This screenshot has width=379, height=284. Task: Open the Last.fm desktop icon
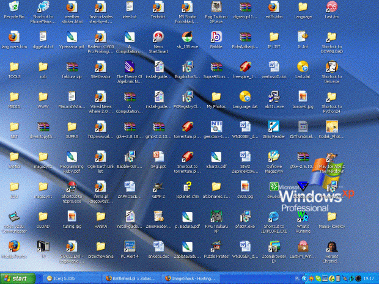332,8
